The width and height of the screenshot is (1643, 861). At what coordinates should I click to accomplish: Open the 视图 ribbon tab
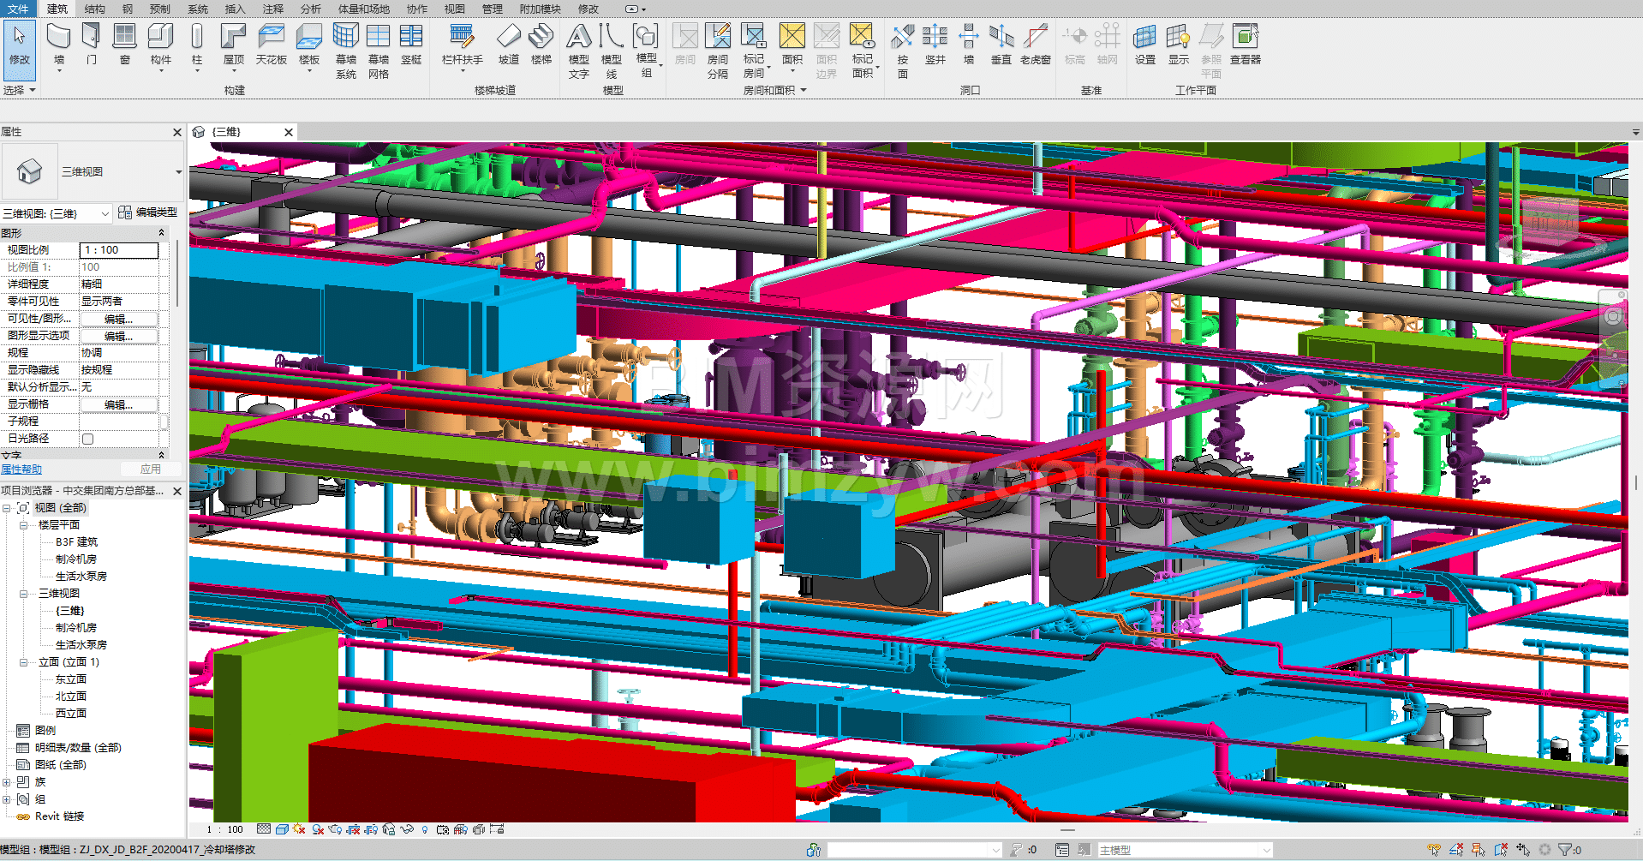[454, 9]
